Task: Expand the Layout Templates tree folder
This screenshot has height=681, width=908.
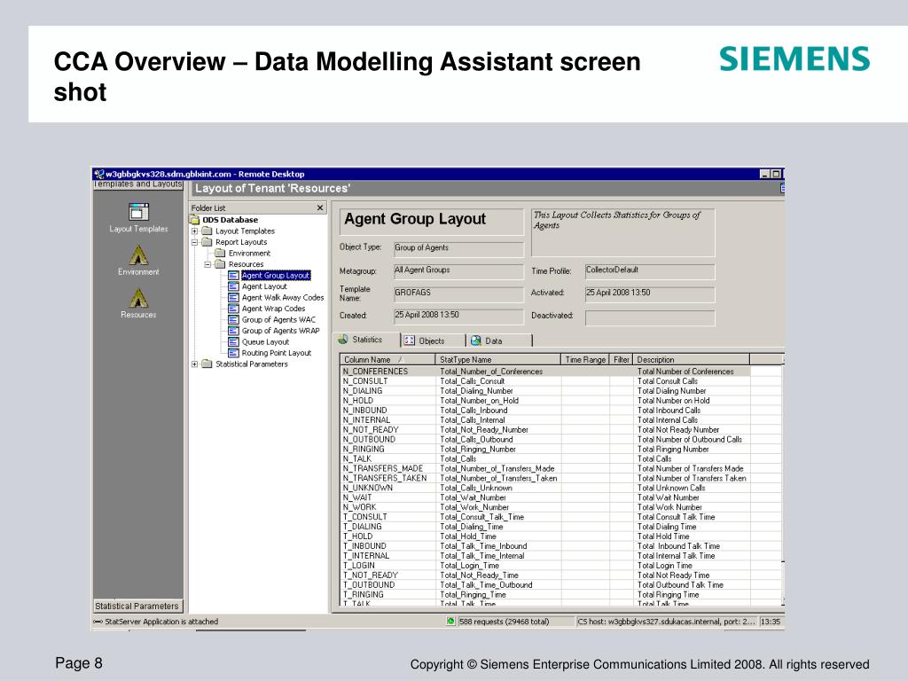Action: click(x=195, y=231)
